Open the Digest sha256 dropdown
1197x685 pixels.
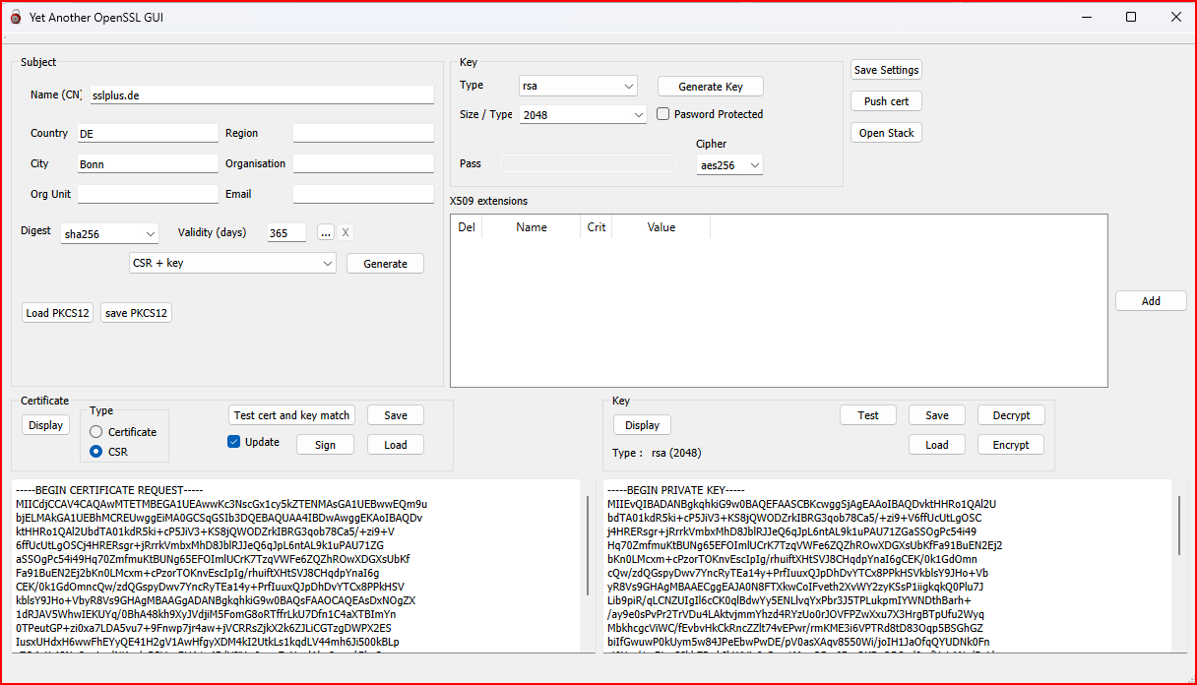pos(109,234)
